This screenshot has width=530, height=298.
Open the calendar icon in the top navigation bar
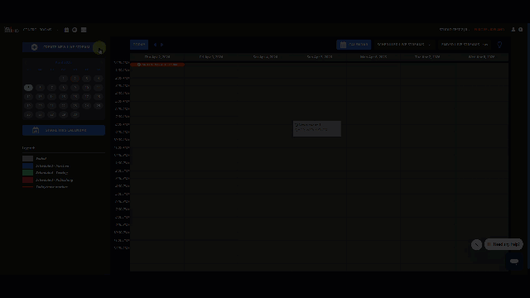point(66,30)
